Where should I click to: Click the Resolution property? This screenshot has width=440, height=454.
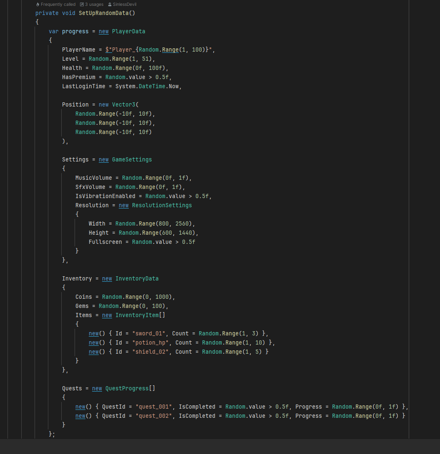(92, 205)
